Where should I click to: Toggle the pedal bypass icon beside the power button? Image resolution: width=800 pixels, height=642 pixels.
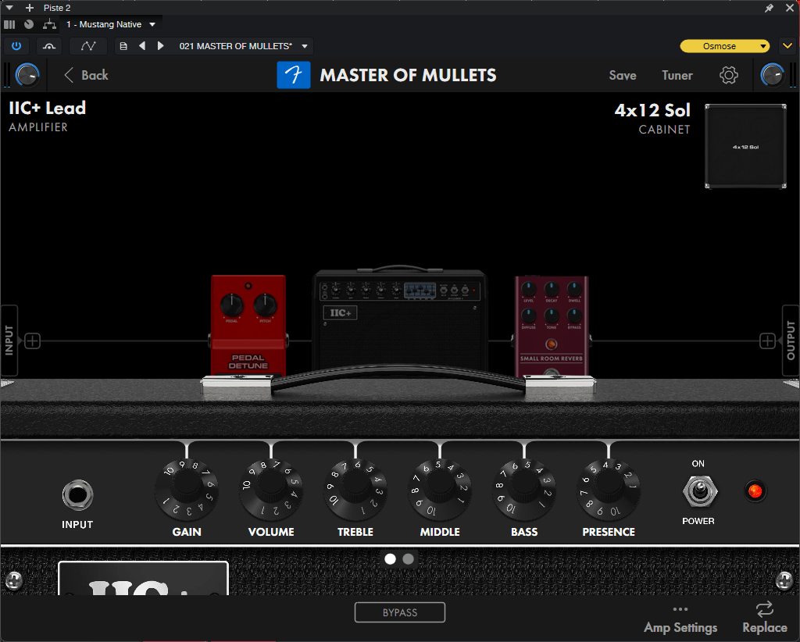(x=48, y=45)
